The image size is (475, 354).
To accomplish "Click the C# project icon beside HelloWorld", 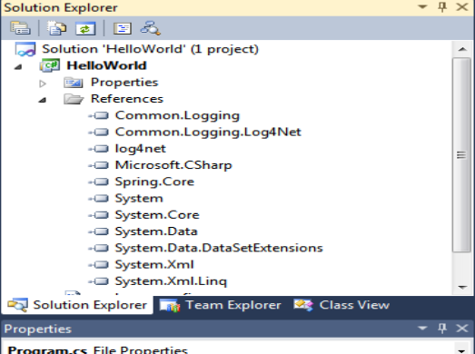I will [x=50, y=65].
